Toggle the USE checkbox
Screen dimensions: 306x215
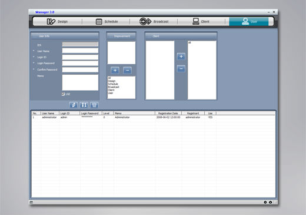pos(63,94)
